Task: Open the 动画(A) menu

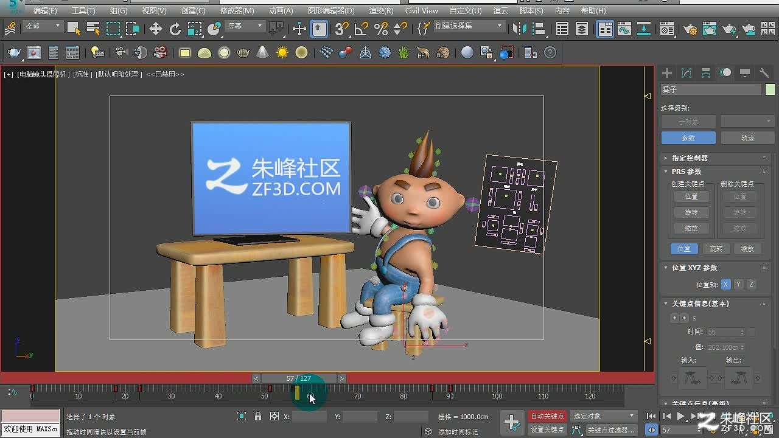Action: pos(281,10)
